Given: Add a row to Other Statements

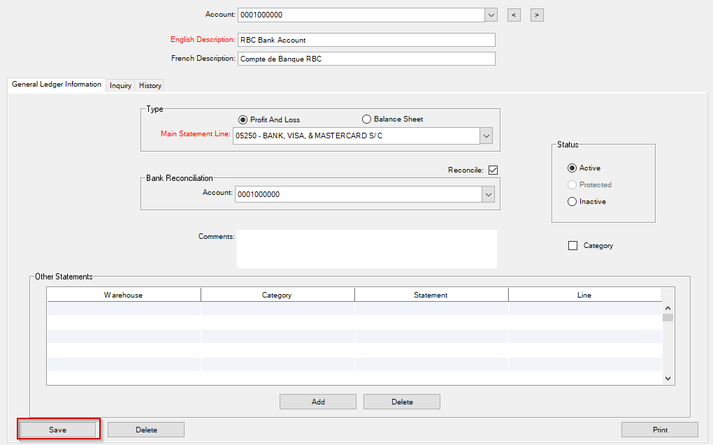Looking at the screenshot, I should pyautogui.click(x=318, y=402).
